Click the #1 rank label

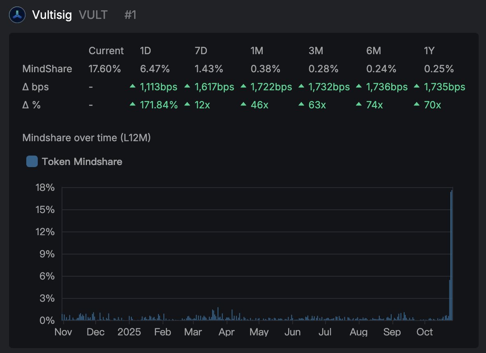[x=130, y=15]
